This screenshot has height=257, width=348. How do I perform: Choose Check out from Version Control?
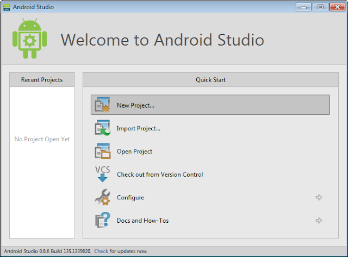coord(160,174)
